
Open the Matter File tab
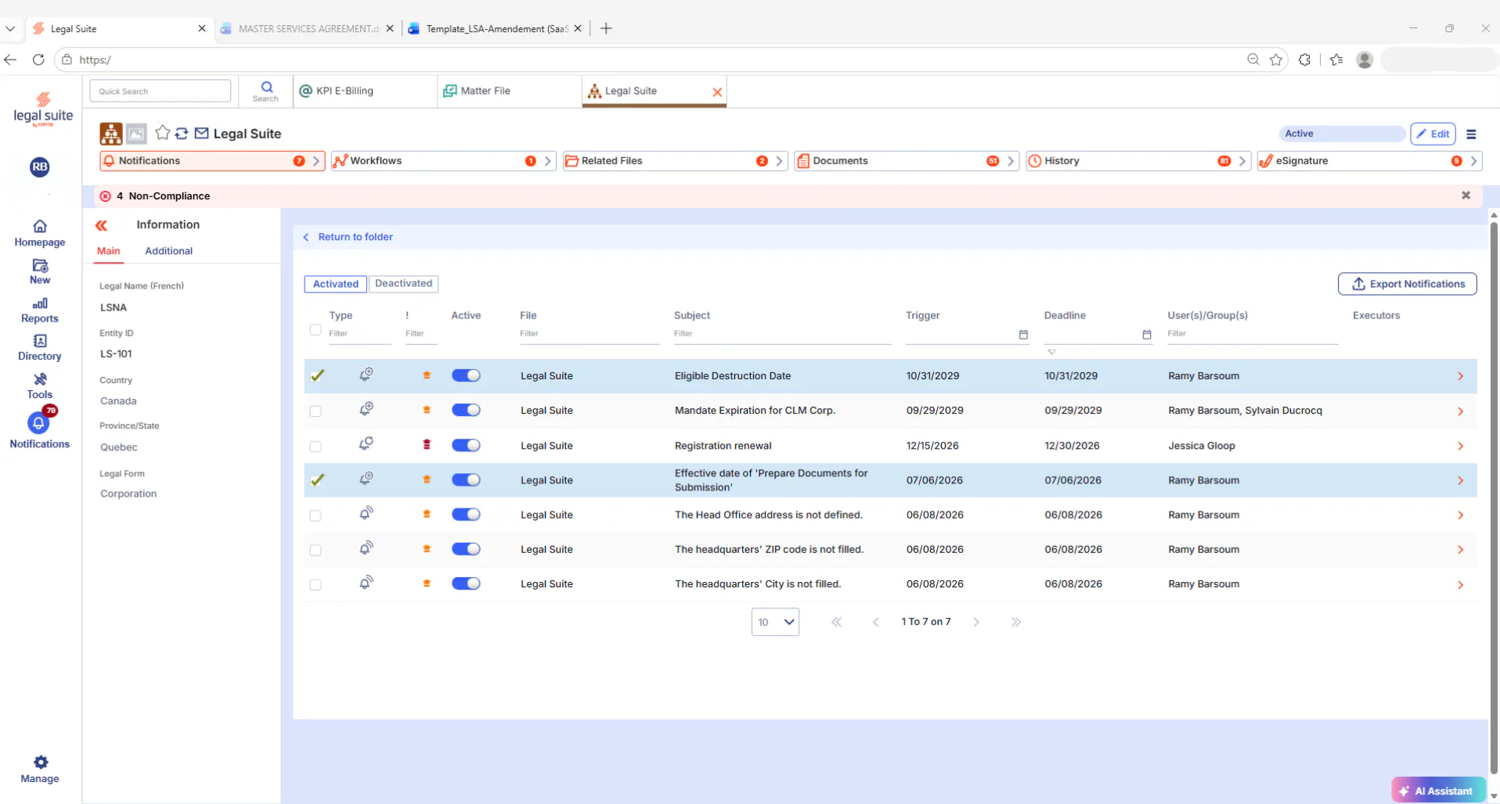point(510,91)
